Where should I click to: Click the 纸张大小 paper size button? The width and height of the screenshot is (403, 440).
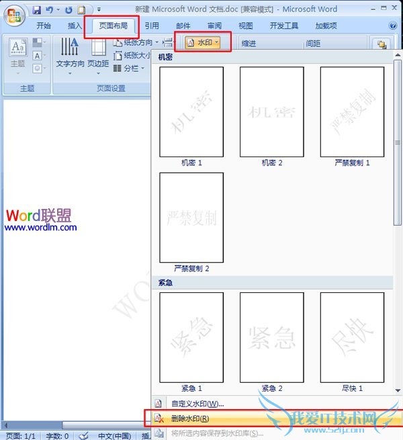pos(132,55)
